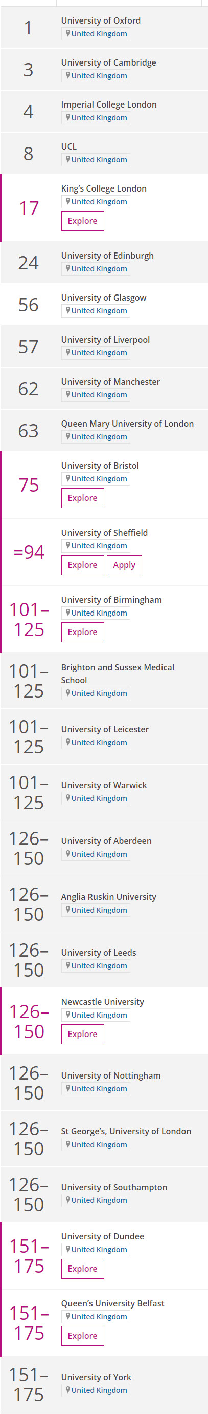Click the location pin beneath Anglia Ruskin University
Screen dimensions: 208x1414
point(68,910)
